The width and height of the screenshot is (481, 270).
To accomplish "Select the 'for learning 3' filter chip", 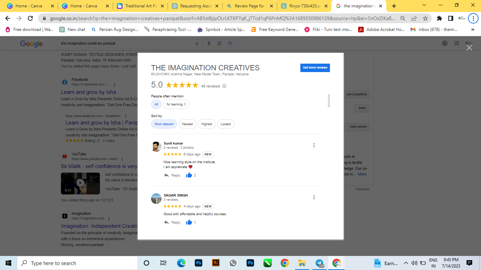I will pos(176,104).
